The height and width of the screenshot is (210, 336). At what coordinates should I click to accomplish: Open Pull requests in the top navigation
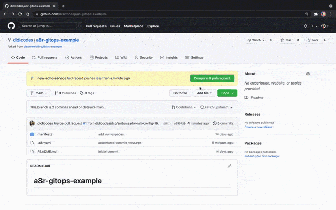coord(96,26)
